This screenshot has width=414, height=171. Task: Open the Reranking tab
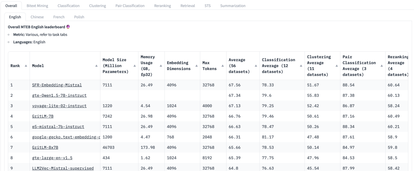point(163,5)
